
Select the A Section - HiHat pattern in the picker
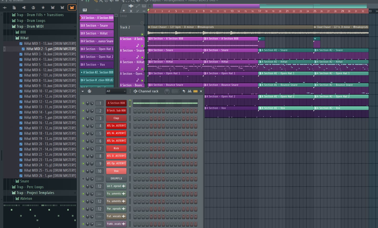(x=97, y=34)
